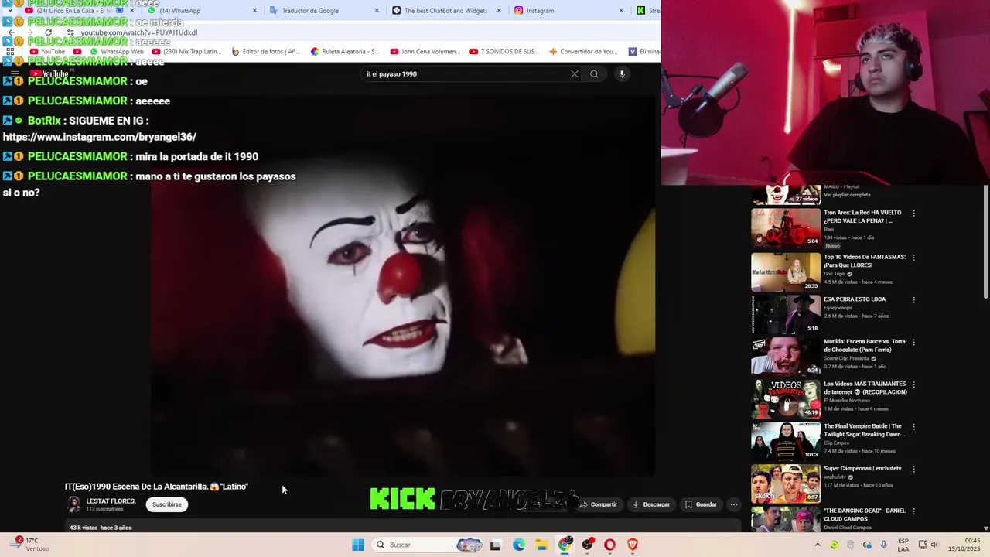Switch to Chrome in the taskbar
The image size is (990, 557).
(565, 545)
